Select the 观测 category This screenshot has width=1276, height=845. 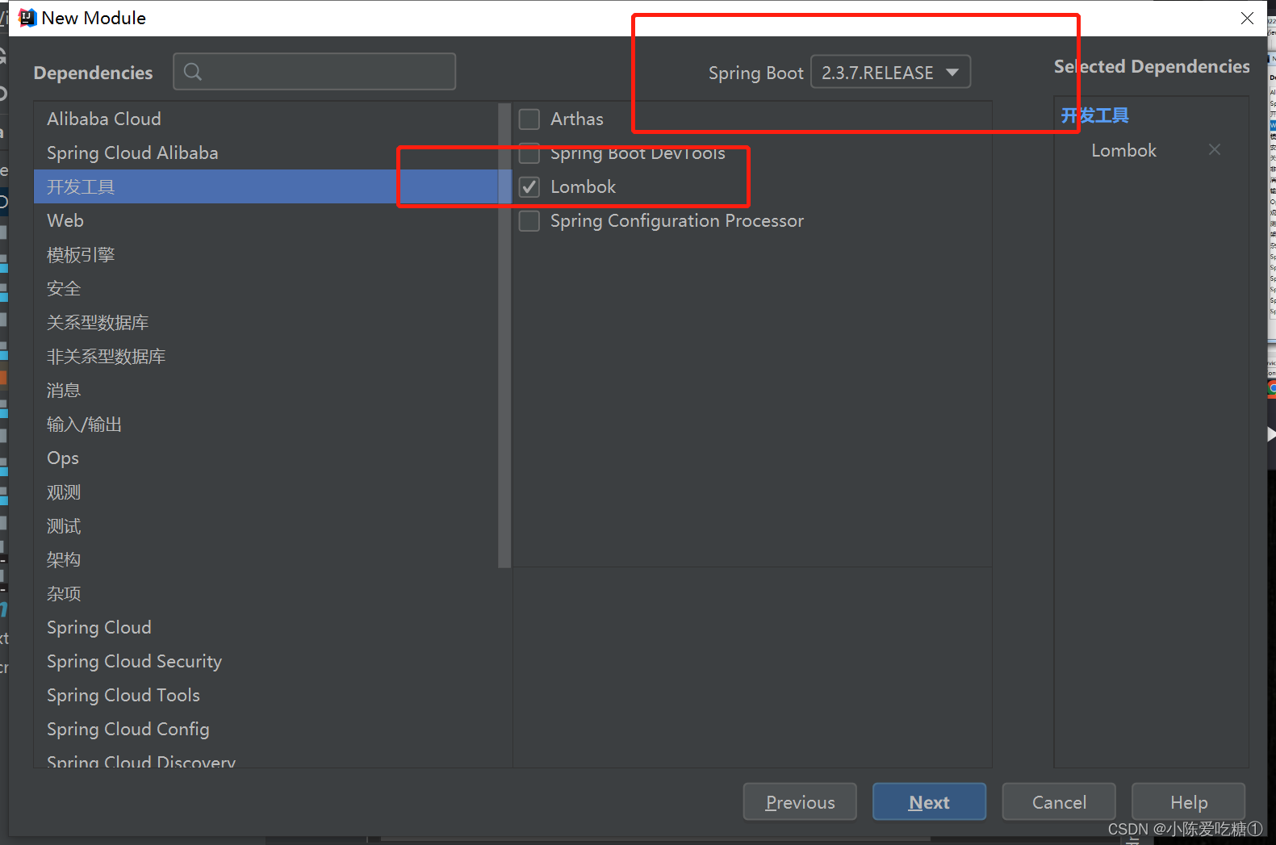tap(266, 492)
